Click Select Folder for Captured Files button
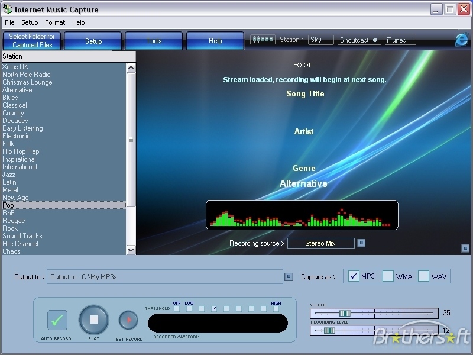This screenshot has height=355, width=473. coord(32,40)
